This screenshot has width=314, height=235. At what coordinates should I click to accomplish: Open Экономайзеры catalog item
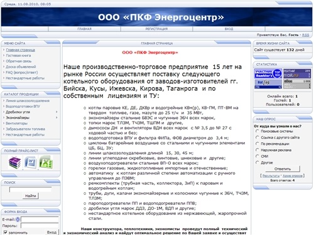pos(18,118)
